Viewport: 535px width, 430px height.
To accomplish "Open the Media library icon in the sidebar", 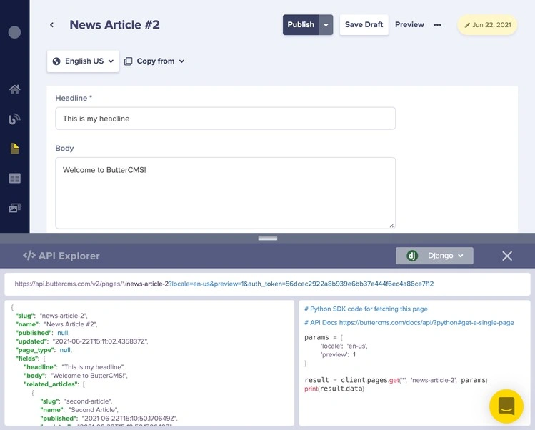I will pos(15,208).
